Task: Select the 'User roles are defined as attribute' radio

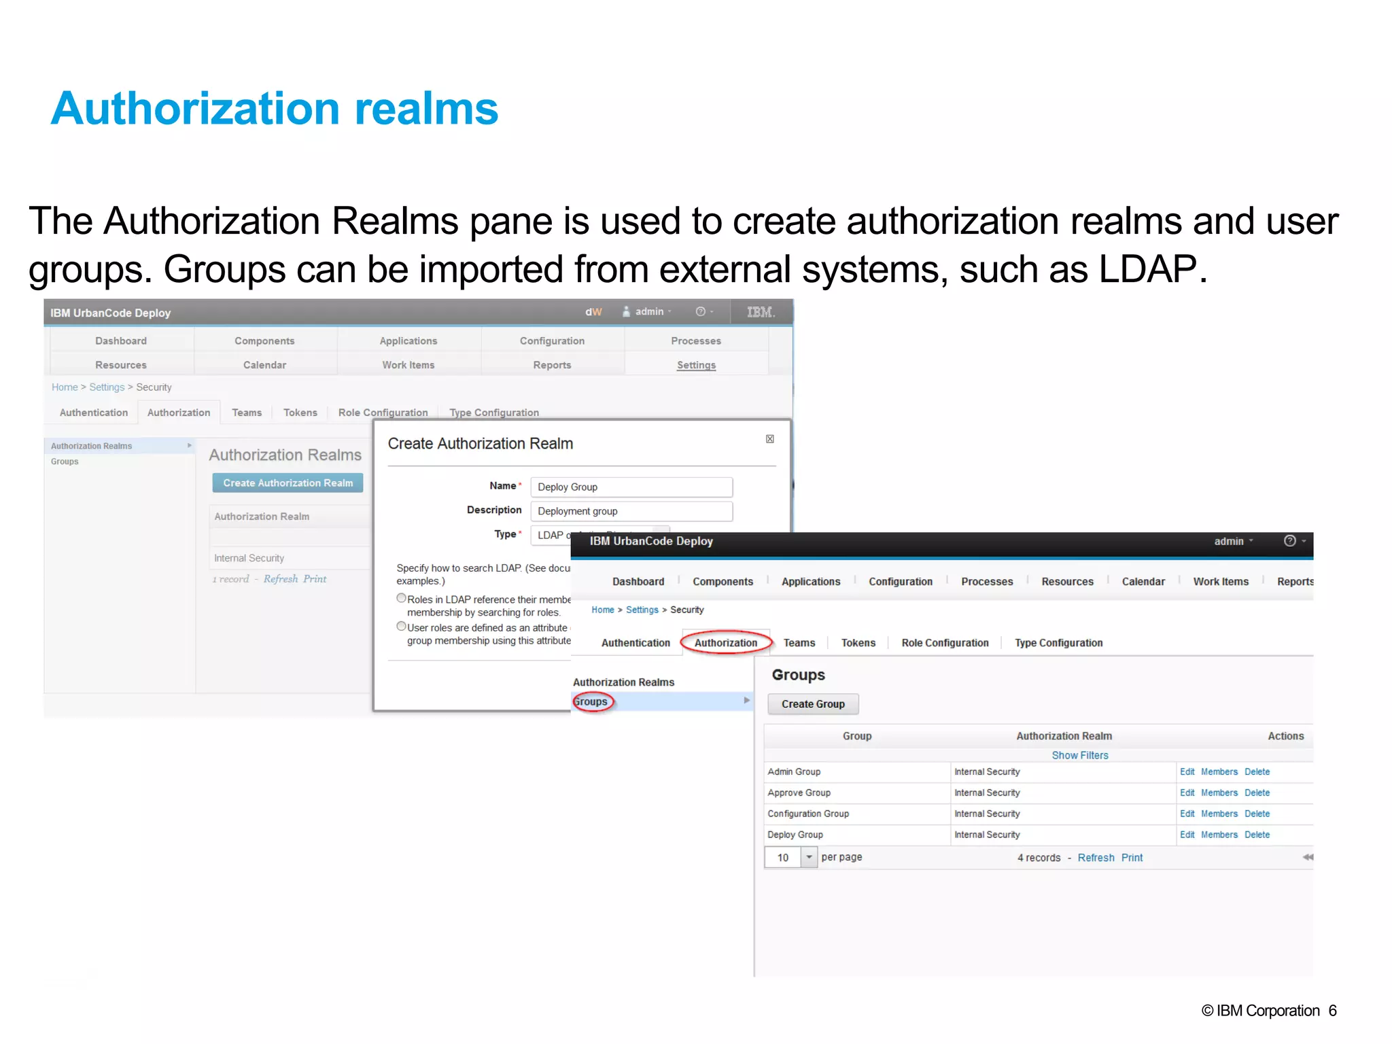Action: pos(402,627)
